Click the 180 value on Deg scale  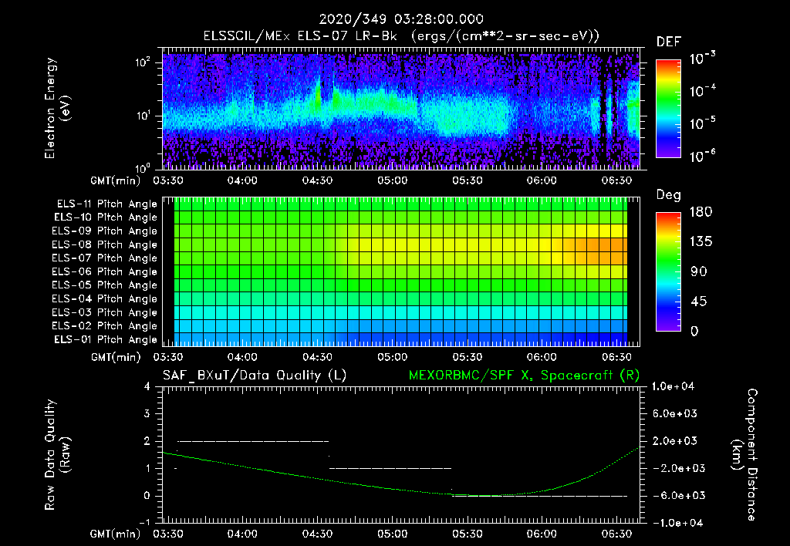[x=701, y=211]
